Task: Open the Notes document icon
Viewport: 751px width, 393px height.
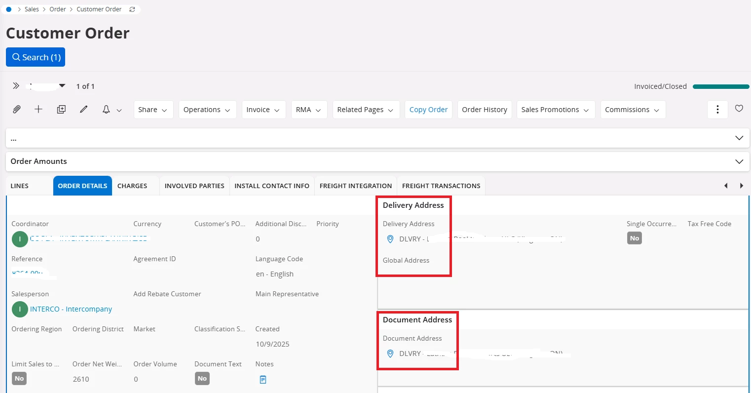Action: click(263, 379)
